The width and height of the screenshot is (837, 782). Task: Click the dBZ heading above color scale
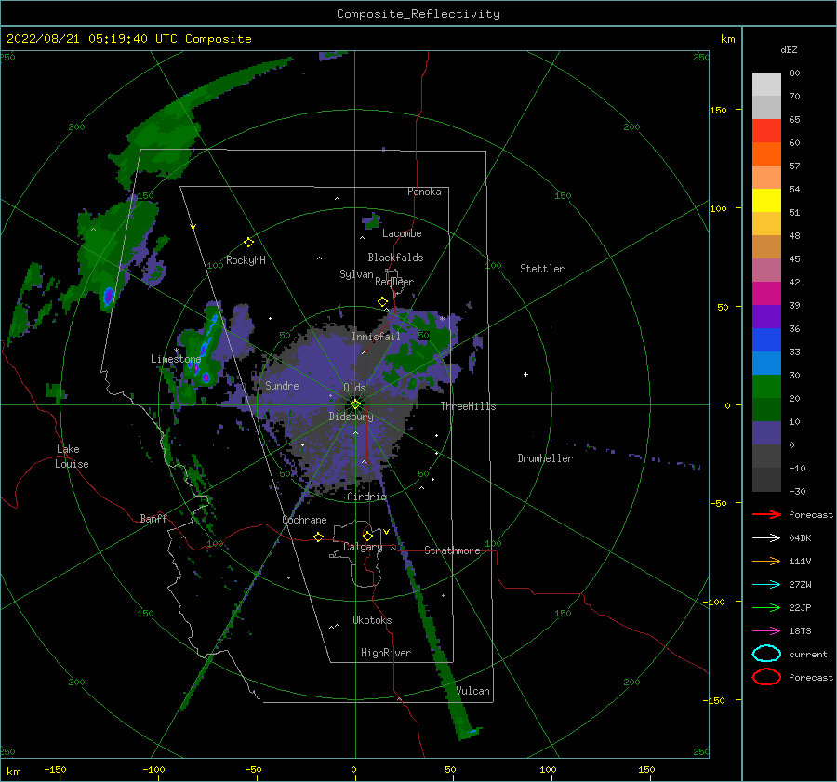789,49
